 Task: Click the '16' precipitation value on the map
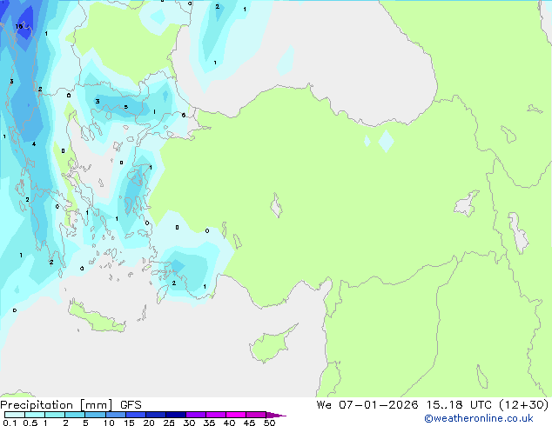pyautogui.click(x=19, y=26)
